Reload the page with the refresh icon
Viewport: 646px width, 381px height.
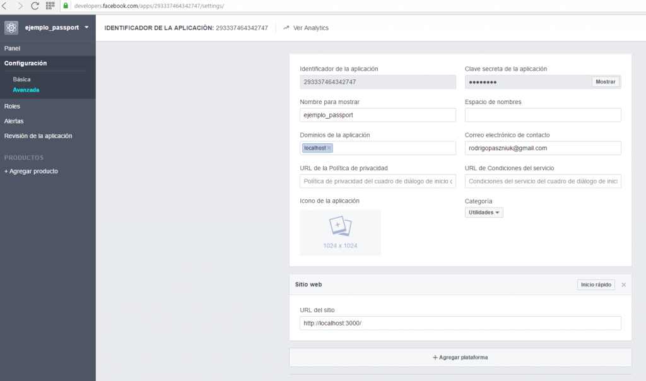35,6
